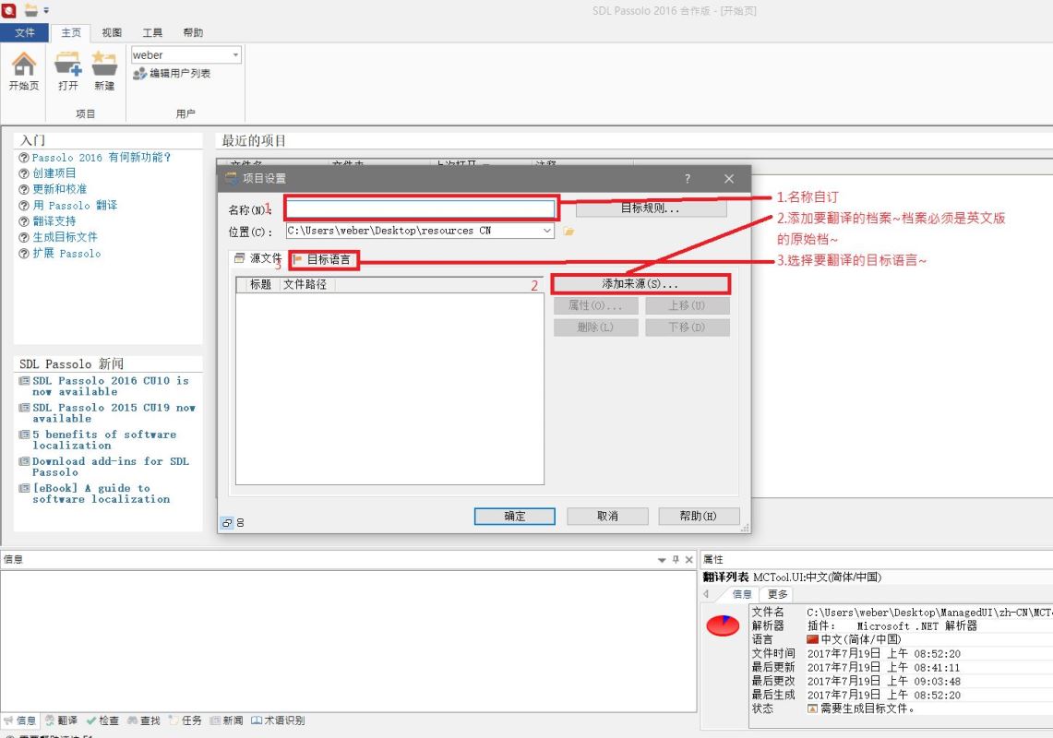This screenshot has width=1053, height=738.
Task: Toggle the pin on the 信息 panel
Action: 676,559
